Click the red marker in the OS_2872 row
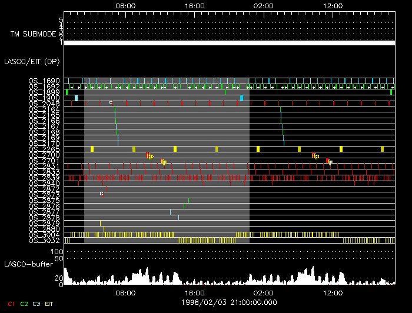 (x=107, y=189)
